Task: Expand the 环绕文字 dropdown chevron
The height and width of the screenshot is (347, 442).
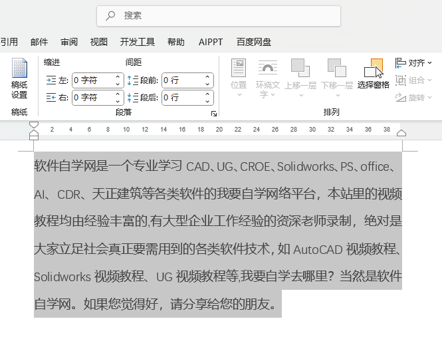Action: pyautogui.click(x=273, y=94)
